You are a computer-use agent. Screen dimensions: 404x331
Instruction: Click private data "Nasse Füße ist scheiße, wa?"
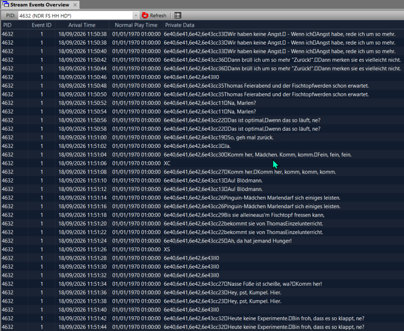pos(260,284)
